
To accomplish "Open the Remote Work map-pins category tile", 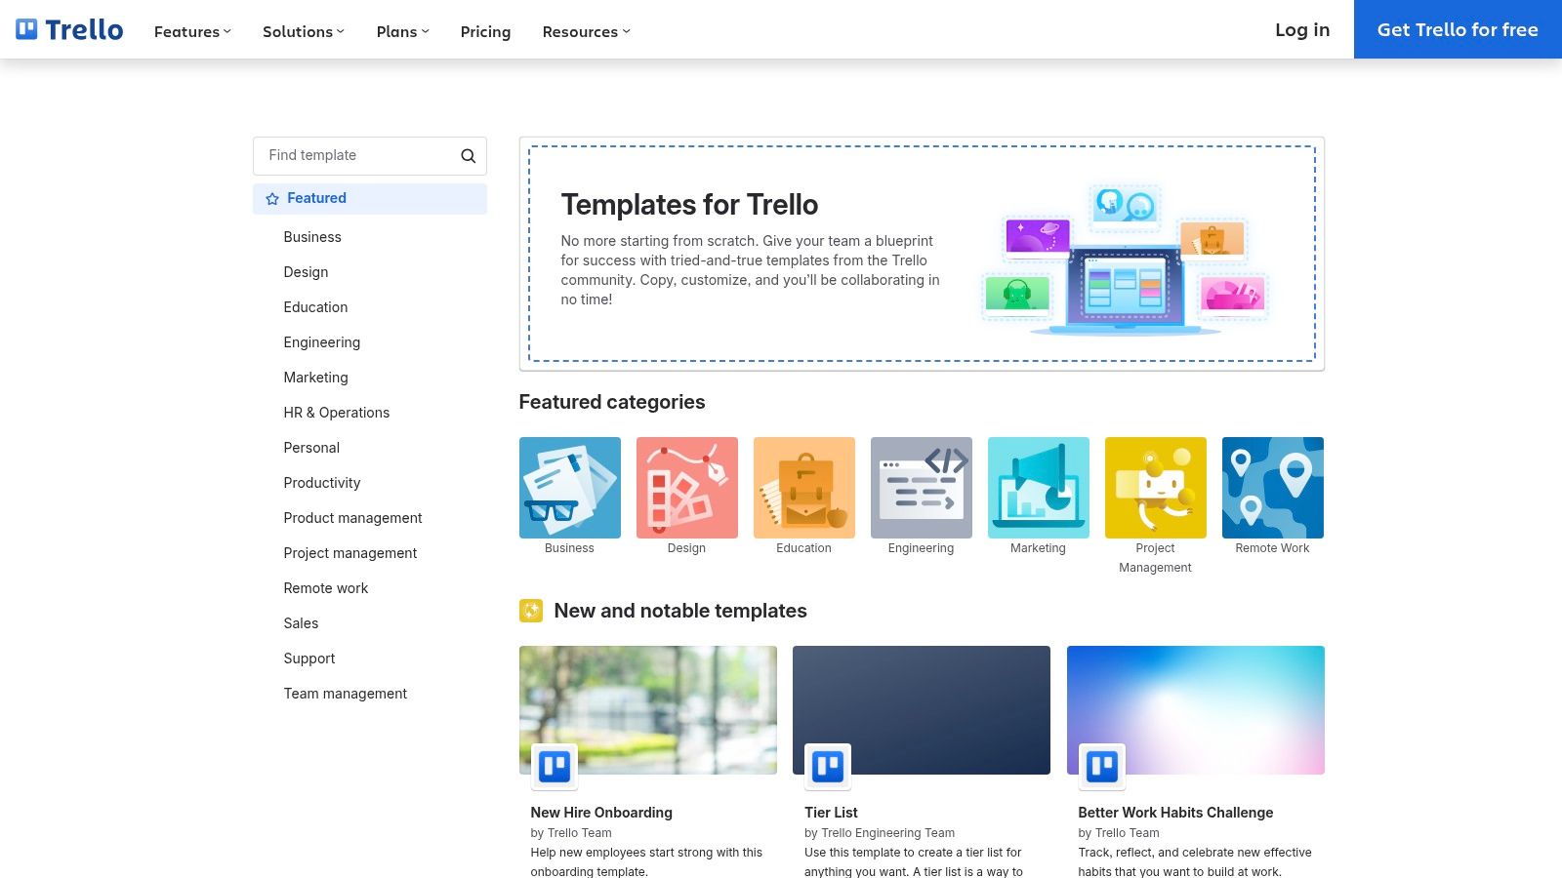I will (1272, 487).
